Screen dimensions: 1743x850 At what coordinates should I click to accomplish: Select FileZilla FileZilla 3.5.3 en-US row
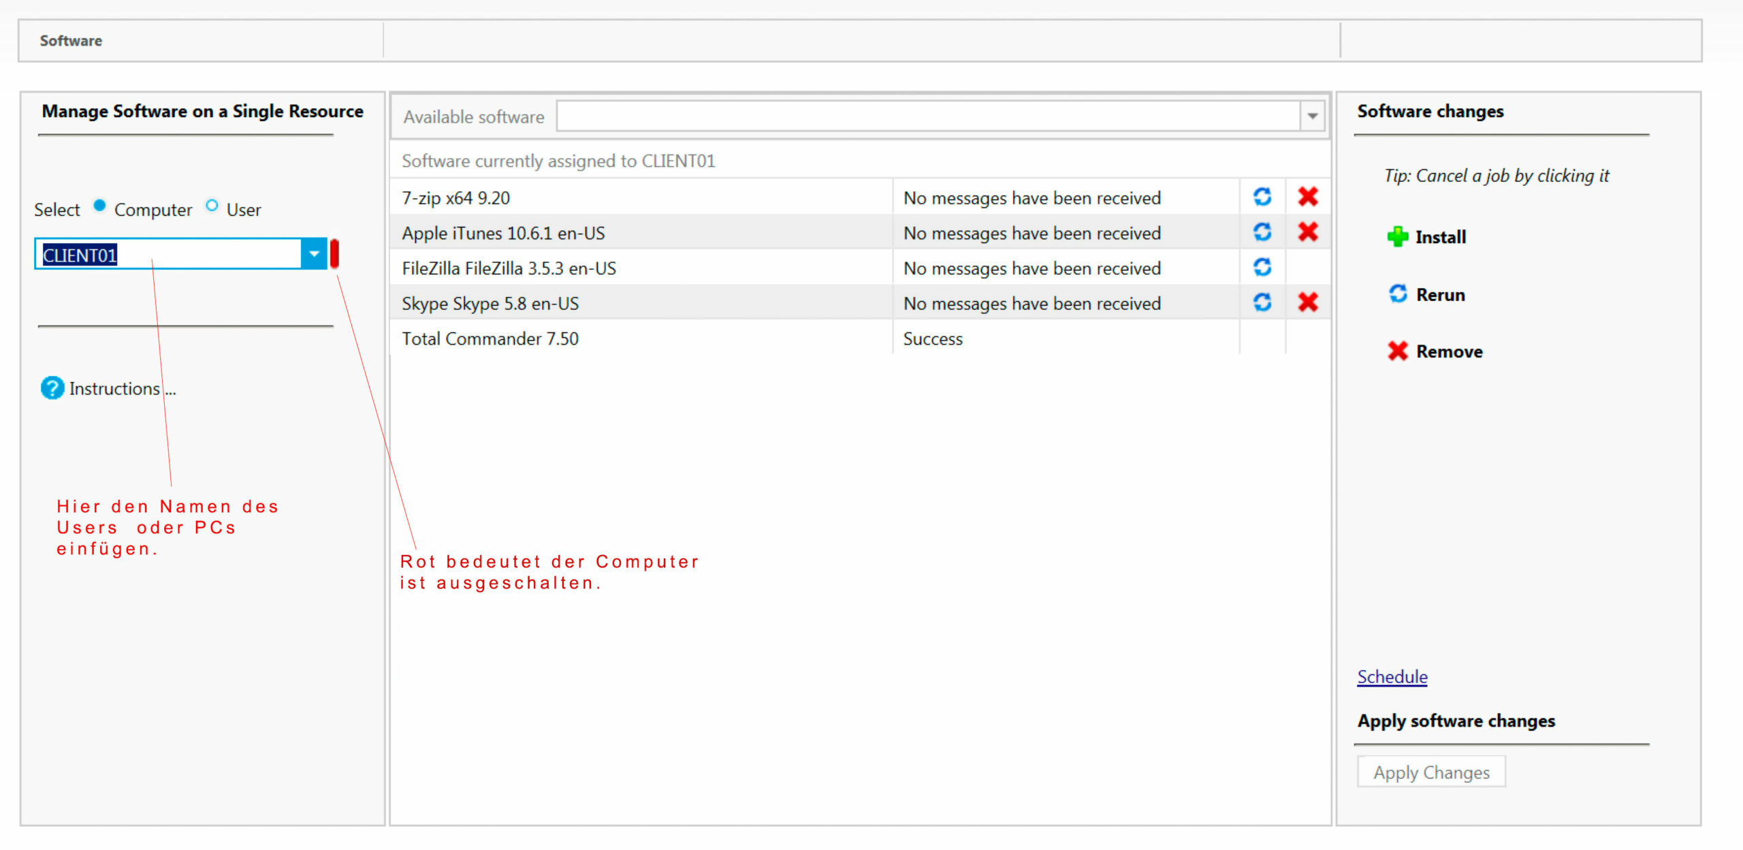pos(860,268)
